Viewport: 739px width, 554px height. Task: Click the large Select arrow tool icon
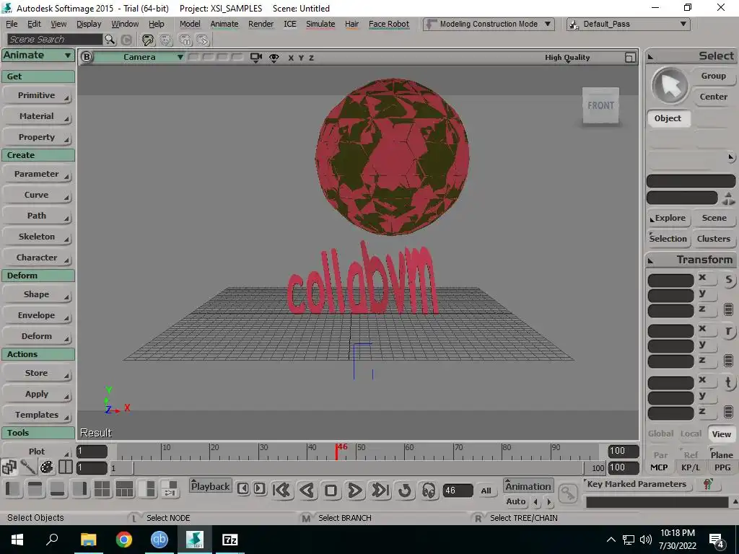pos(670,87)
